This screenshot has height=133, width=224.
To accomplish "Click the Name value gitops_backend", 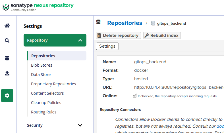I will [150, 62].
